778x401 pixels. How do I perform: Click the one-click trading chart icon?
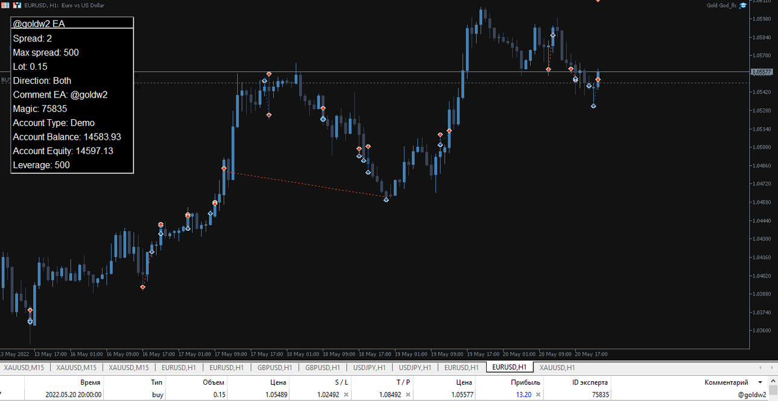pyautogui.click(x=17, y=5)
